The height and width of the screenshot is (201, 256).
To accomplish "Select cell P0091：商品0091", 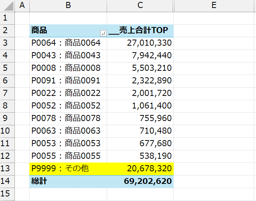I will pyautogui.click(x=68, y=81).
